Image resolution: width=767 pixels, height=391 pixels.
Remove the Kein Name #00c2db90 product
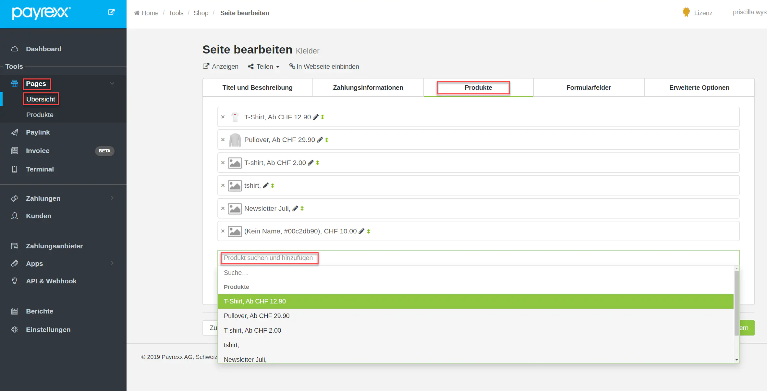(x=223, y=231)
